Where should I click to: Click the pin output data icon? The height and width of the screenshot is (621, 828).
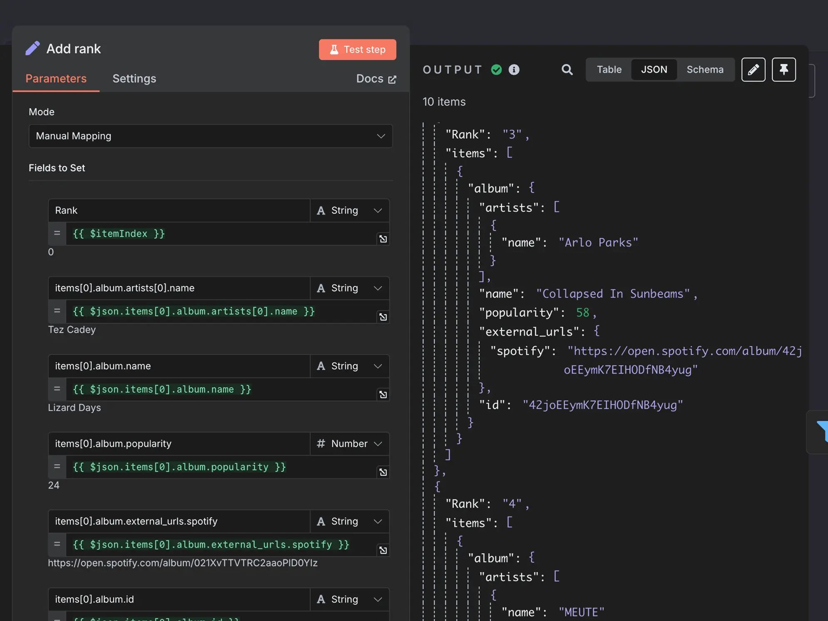click(x=783, y=69)
